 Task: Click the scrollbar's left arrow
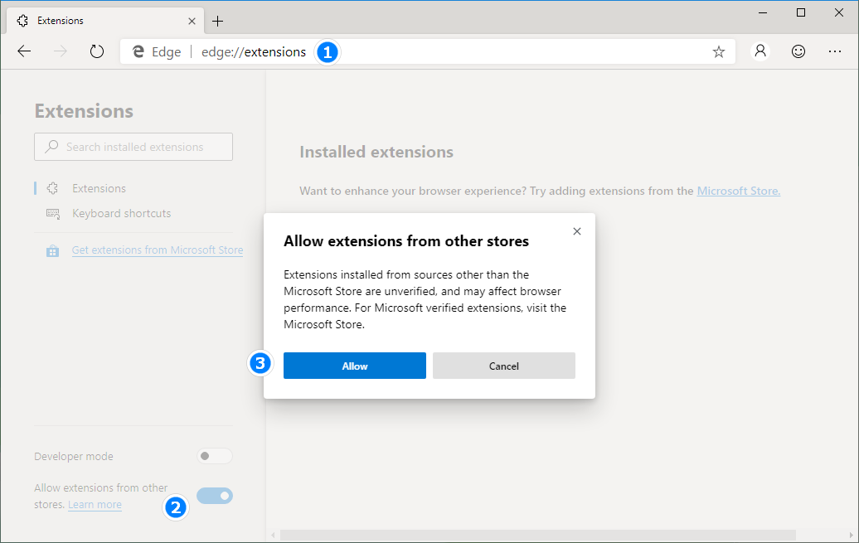(274, 535)
